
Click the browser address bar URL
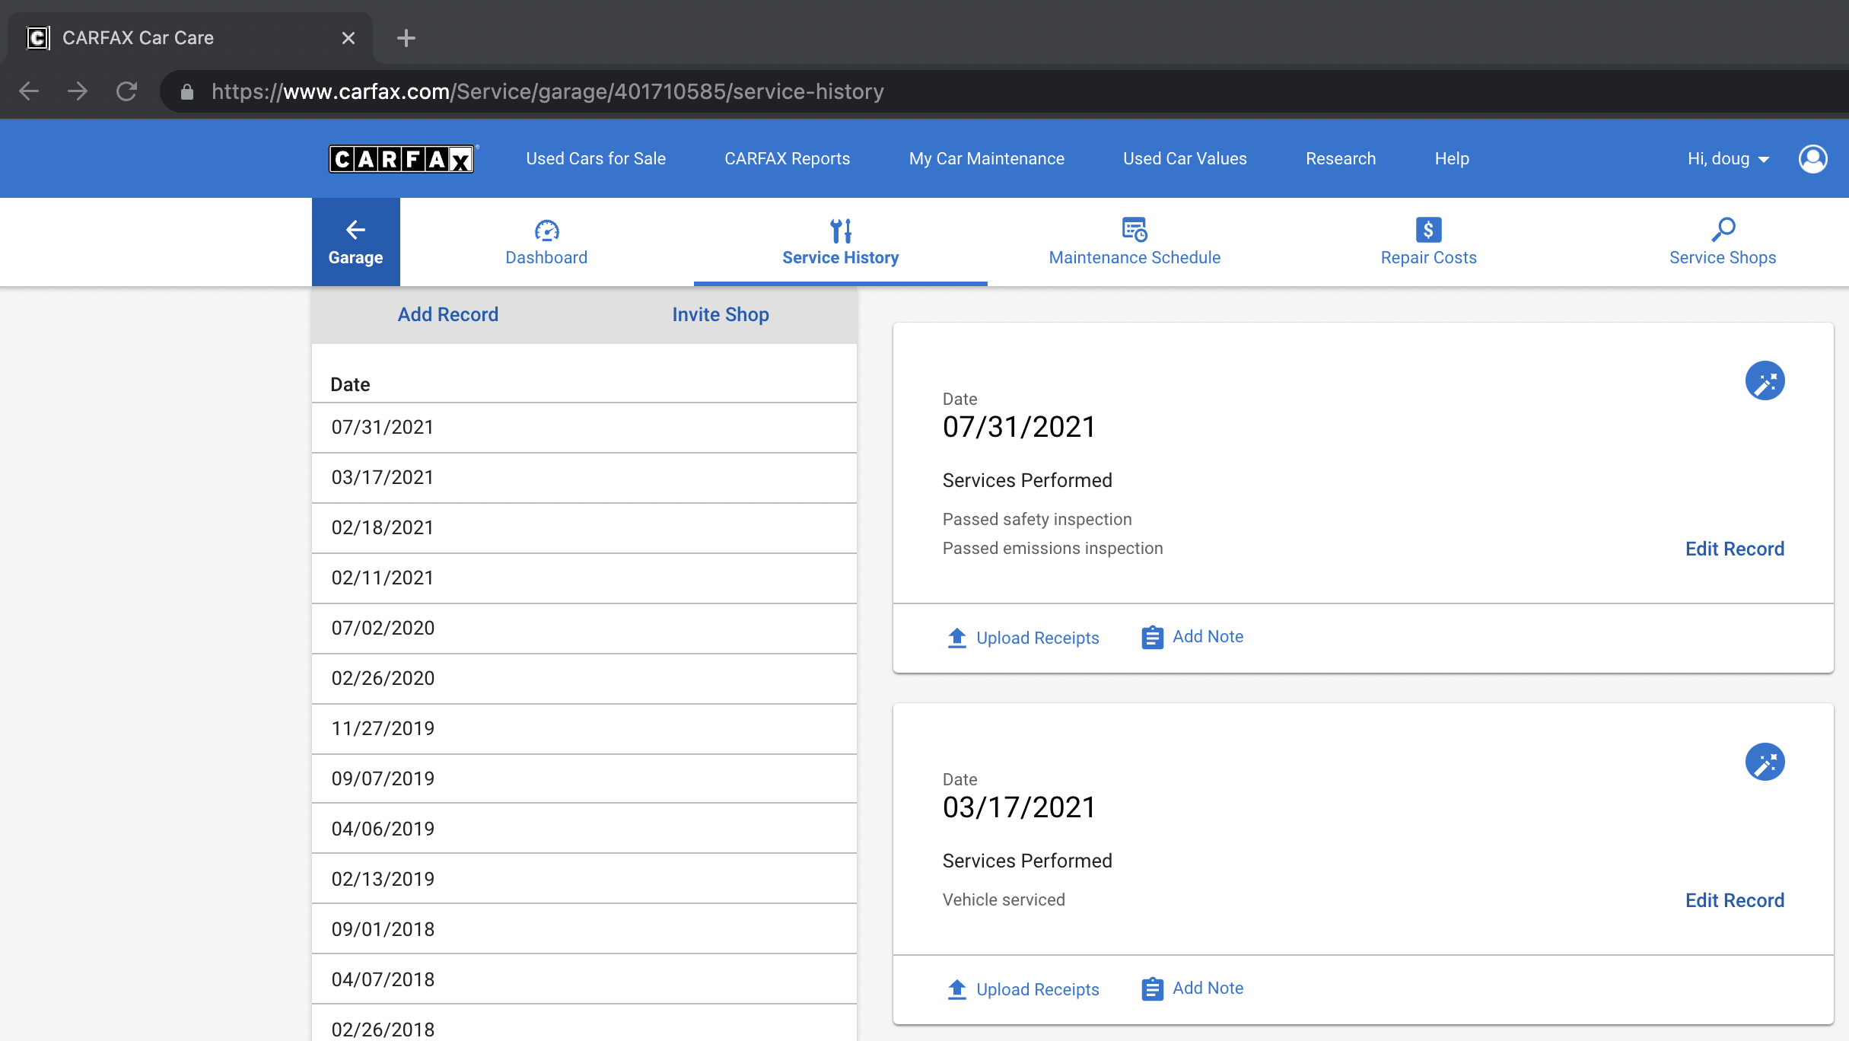[x=548, y=91]
